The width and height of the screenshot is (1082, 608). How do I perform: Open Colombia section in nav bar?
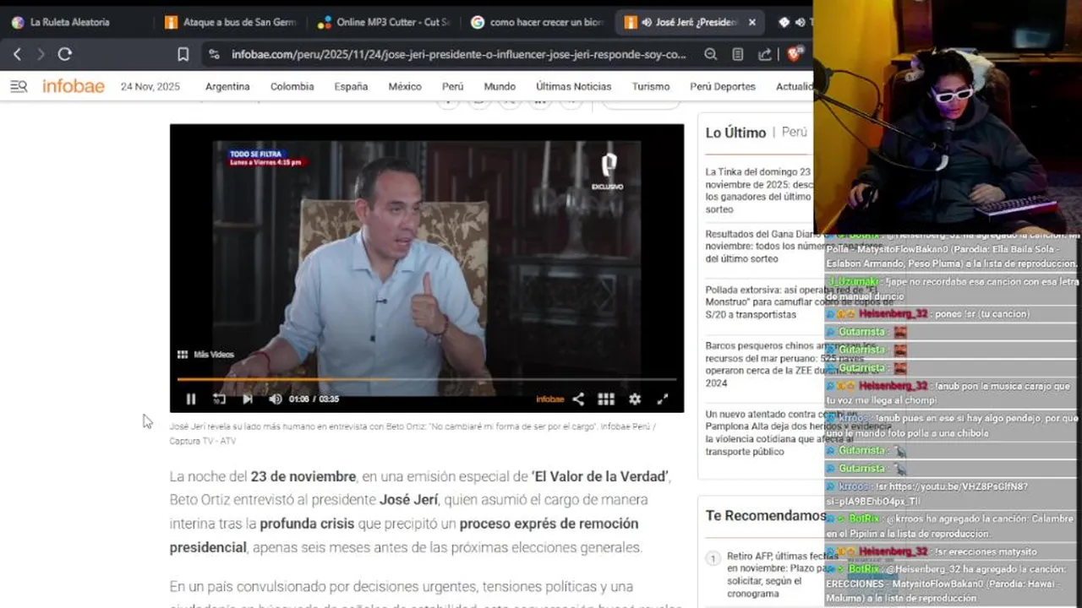292,86
